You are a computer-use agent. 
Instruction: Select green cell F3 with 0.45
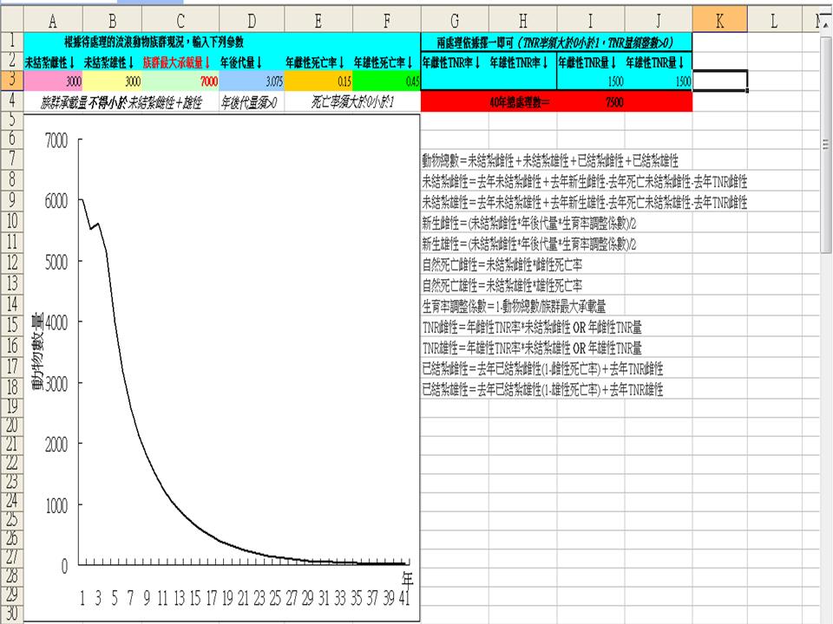[x=387, y=81]
